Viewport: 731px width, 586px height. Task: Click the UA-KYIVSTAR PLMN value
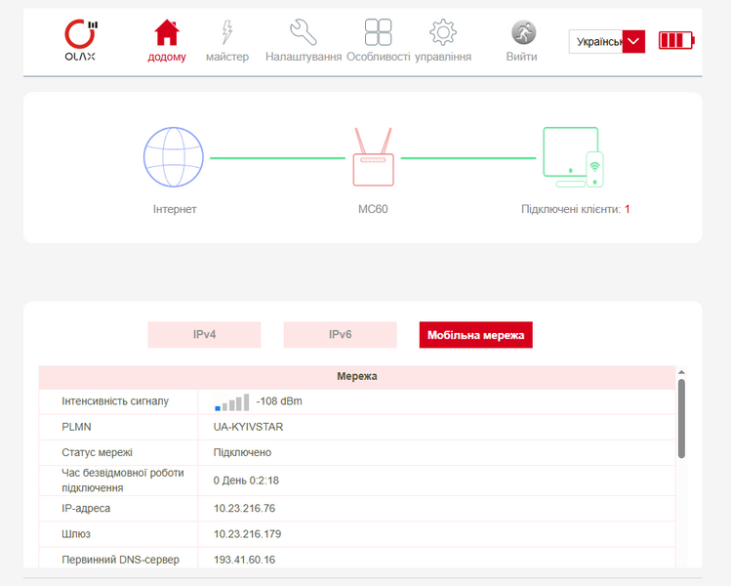[248, 427]
